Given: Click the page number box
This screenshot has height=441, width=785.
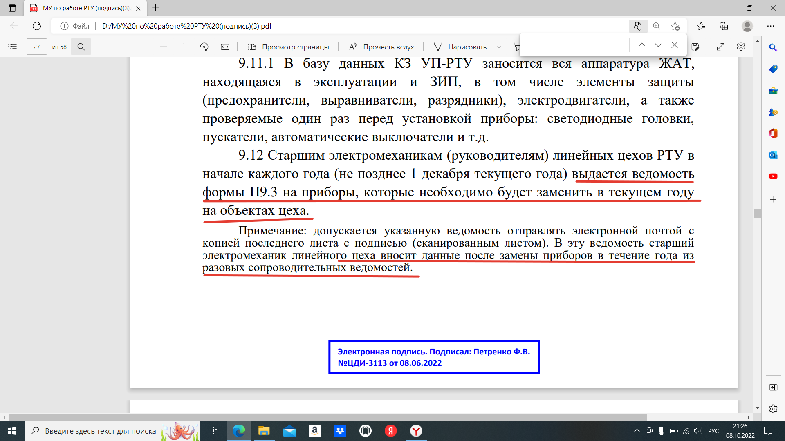Looking at the screenshot, I should coord(37,47).
